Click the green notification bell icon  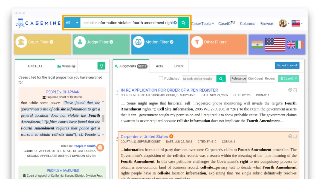(x=101, y=66)
